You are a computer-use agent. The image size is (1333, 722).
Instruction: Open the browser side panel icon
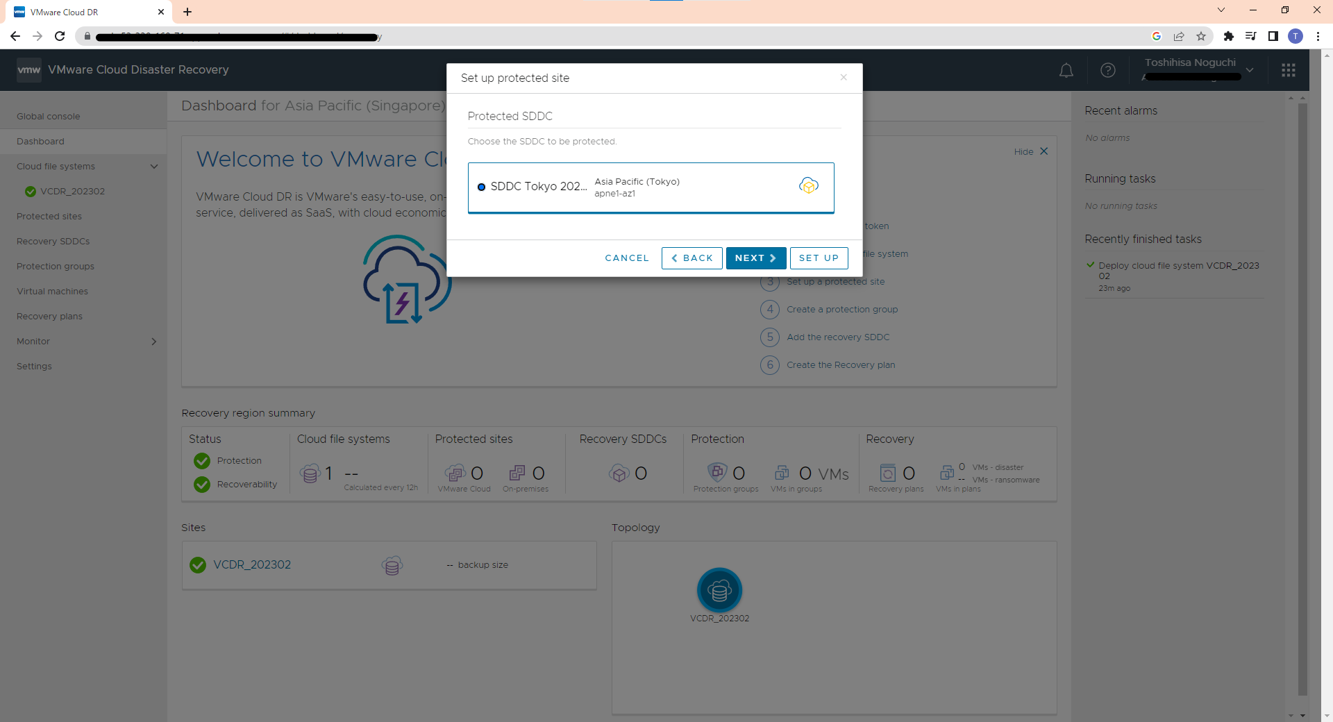[1273, 36]
